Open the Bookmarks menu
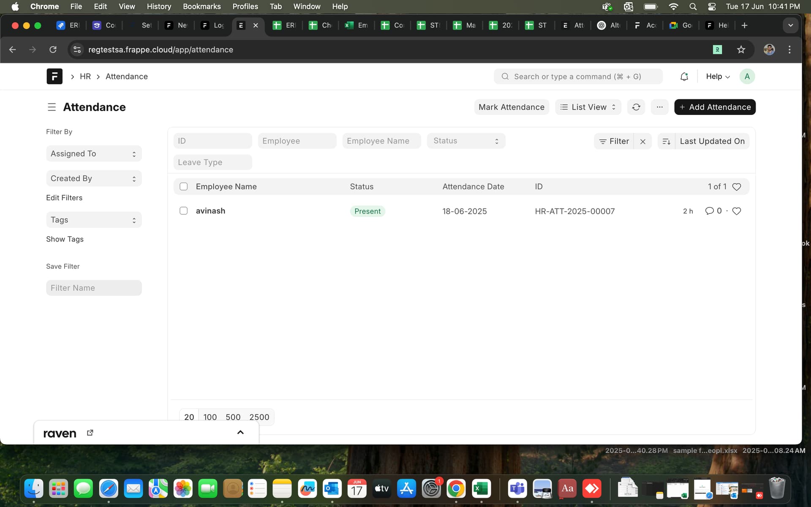The image size is (811, 507). pos(201,6)
